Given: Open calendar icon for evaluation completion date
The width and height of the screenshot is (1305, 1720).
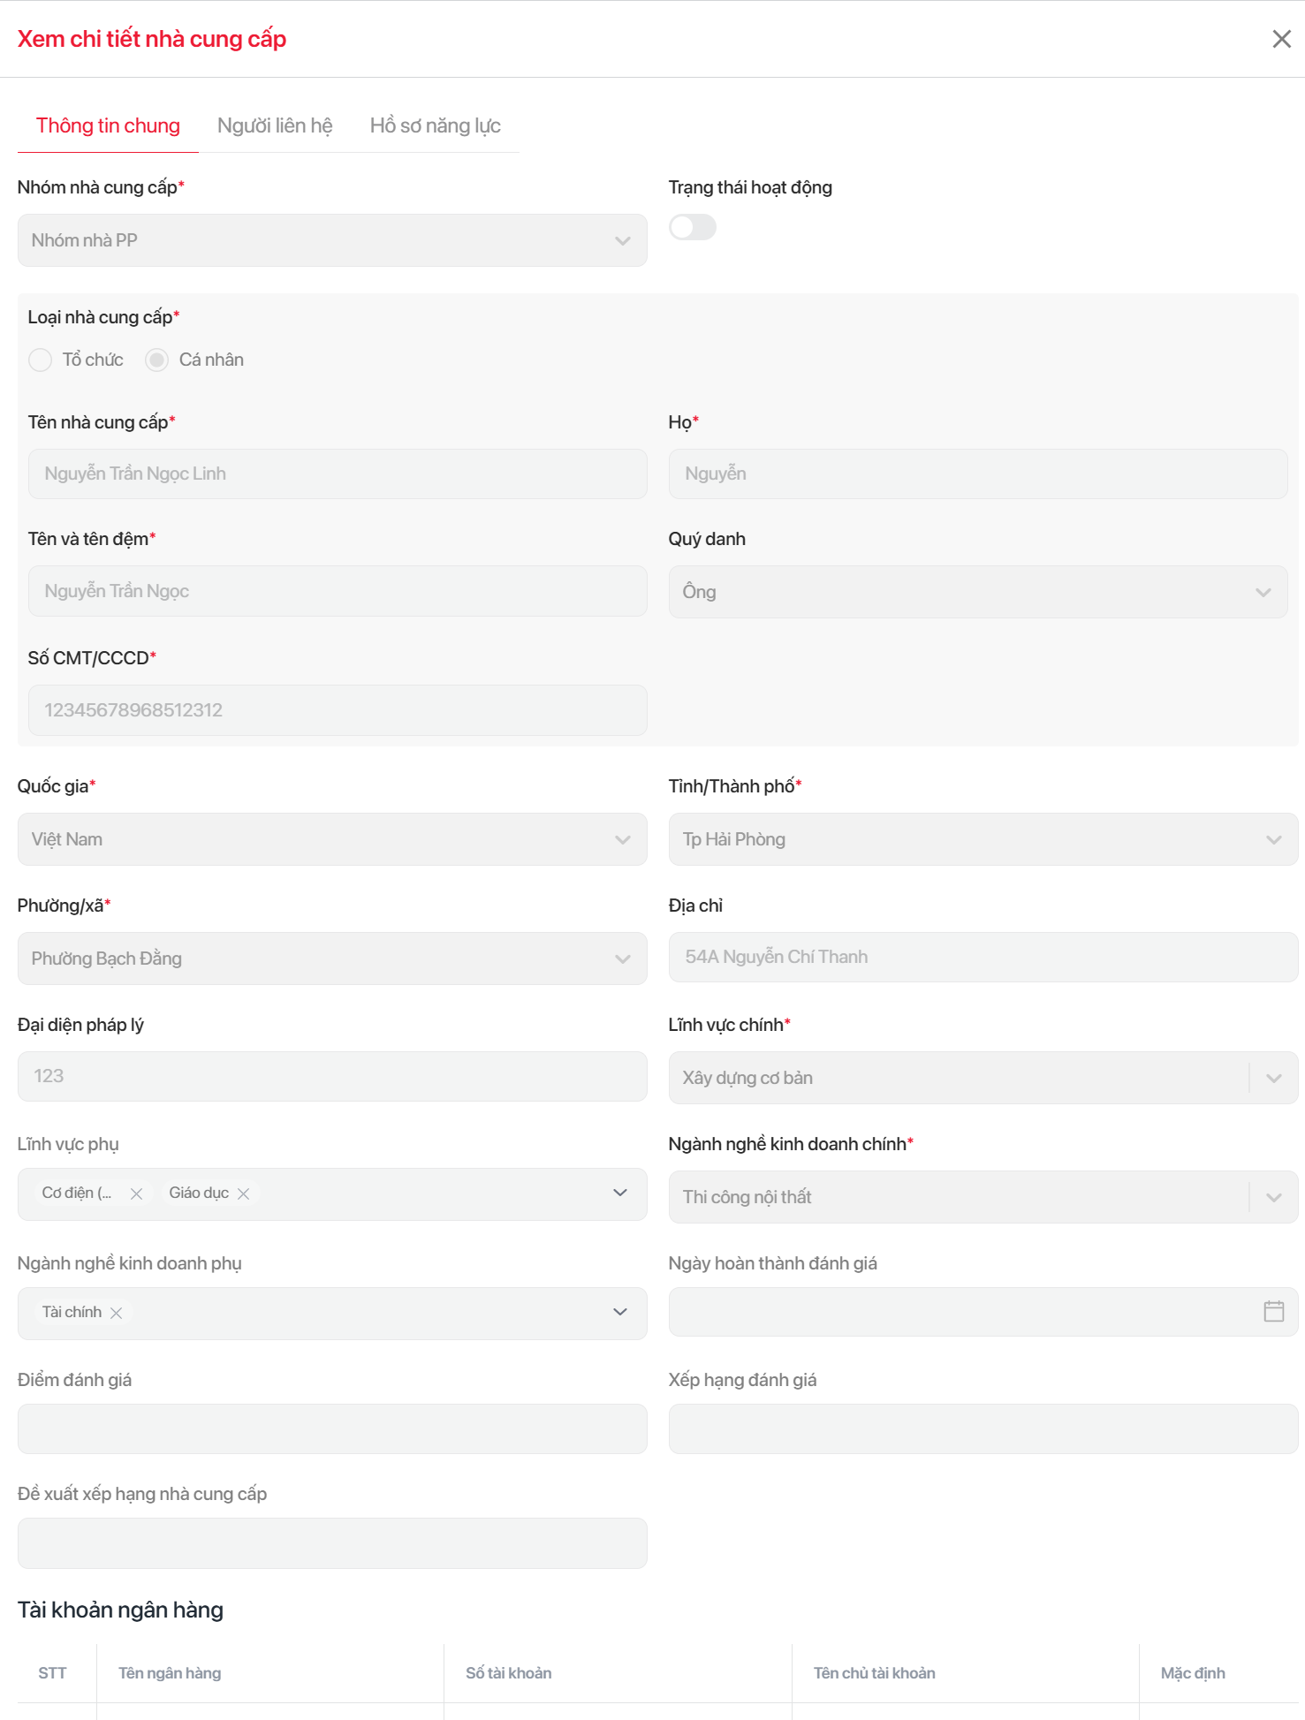Looking at the screenshot, I should 1273,1311.
